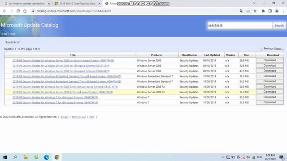Open Windows Server 2008 x86-based update link
Viewport: 287px width, 161px height.
pyautogui.click(x=61, y=66)
